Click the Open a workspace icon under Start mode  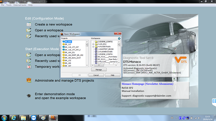pyautogui.click(x=29, y=55)
